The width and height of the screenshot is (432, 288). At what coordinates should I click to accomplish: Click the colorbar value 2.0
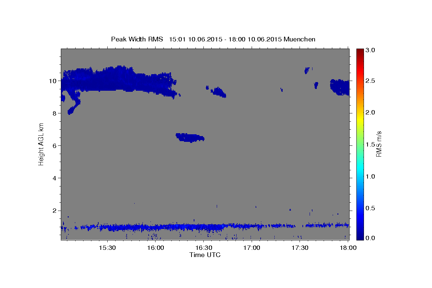[x=370, y=113]
